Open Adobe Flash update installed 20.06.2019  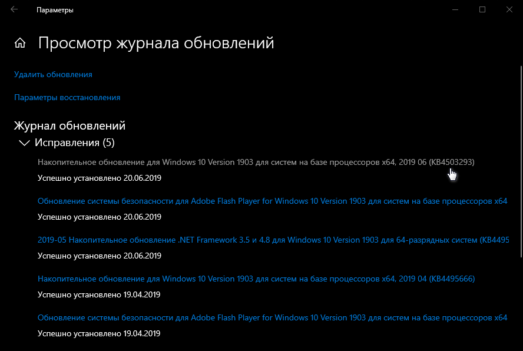pyautogui.click(x=272, y=201)
